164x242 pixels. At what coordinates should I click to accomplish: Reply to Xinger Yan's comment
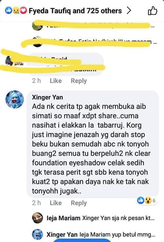[x=79, y=203]
